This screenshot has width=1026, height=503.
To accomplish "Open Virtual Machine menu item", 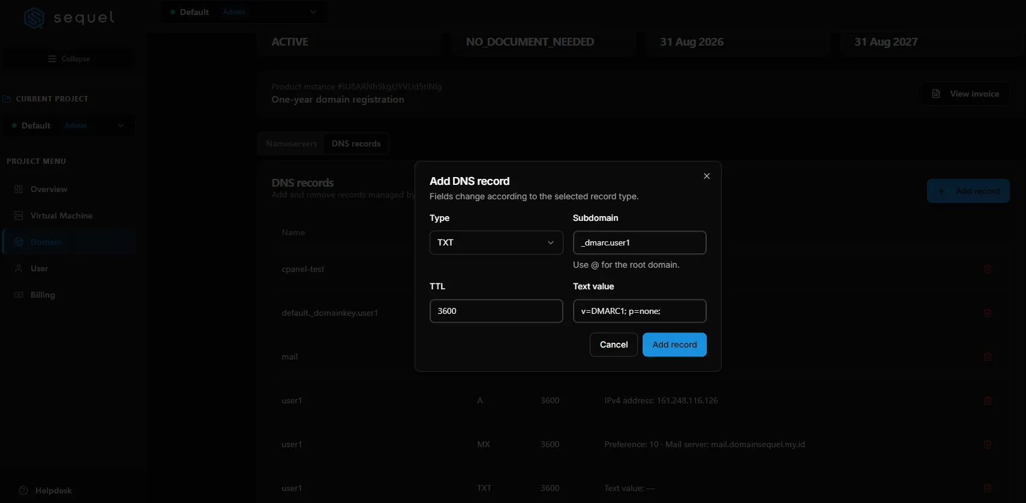I will 69,215.
